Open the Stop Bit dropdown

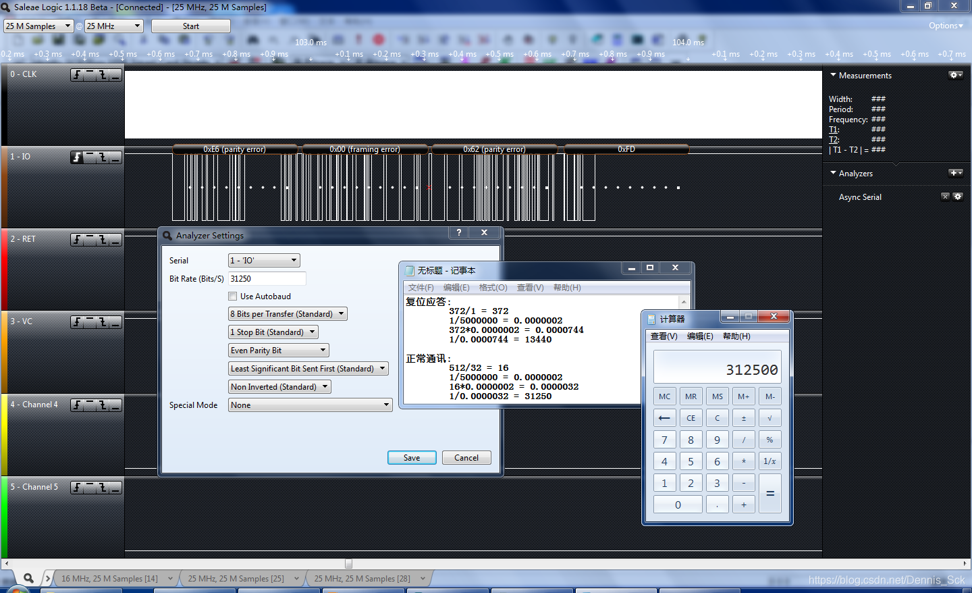tap(273, 332)
